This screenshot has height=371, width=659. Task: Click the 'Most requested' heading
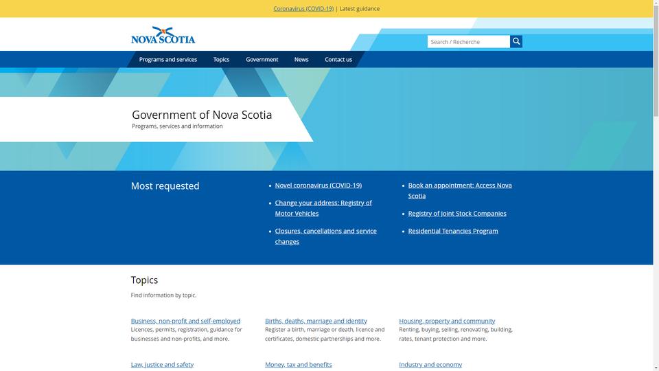click(165, 186)
